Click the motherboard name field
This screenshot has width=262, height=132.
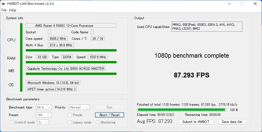66,68
